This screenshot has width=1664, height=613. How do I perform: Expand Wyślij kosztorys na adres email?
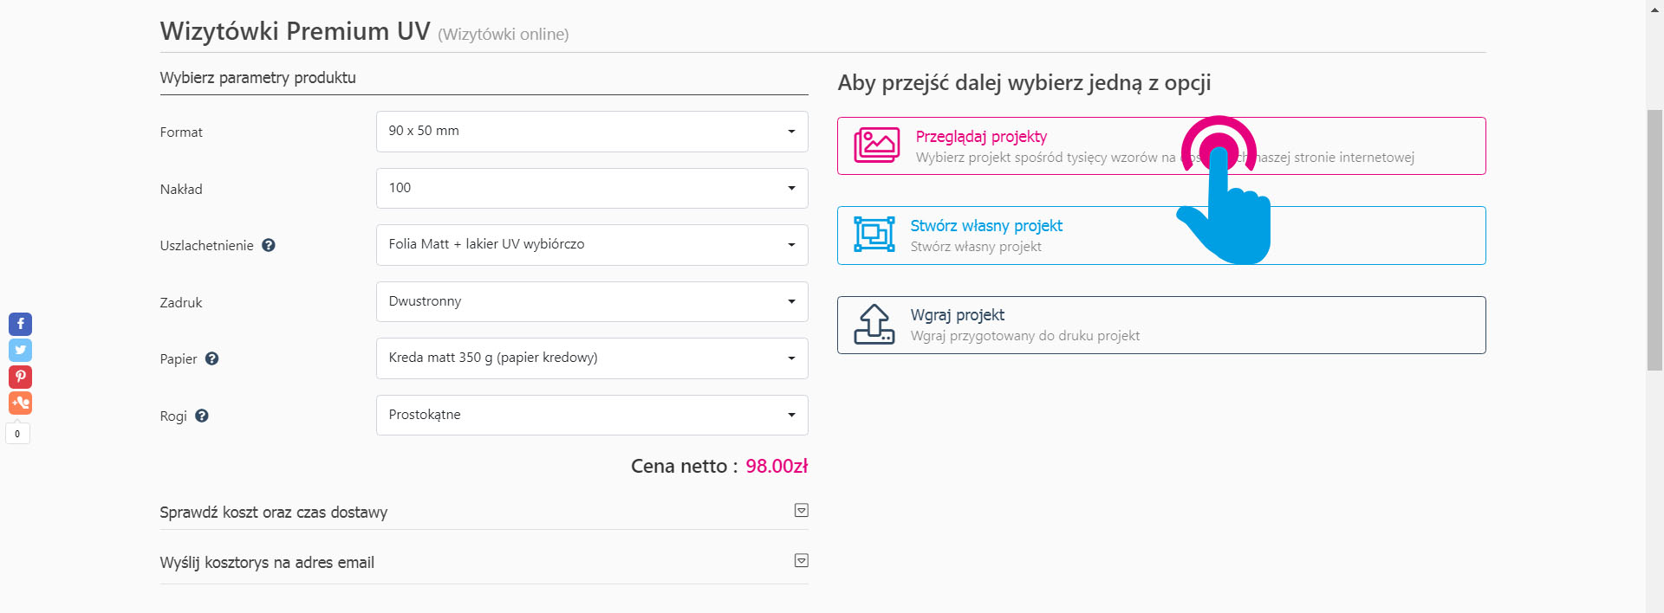coord(801,561)
